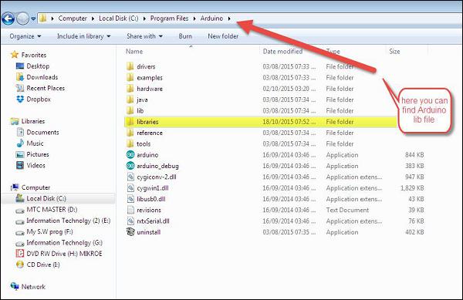Open Desktop in Favorites
Viewport: 463px width, 300px height.
(x=38, y=66)
